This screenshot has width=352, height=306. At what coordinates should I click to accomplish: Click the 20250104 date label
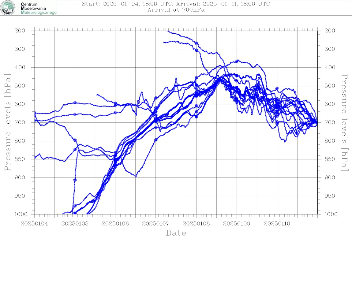tap(34, 224)
